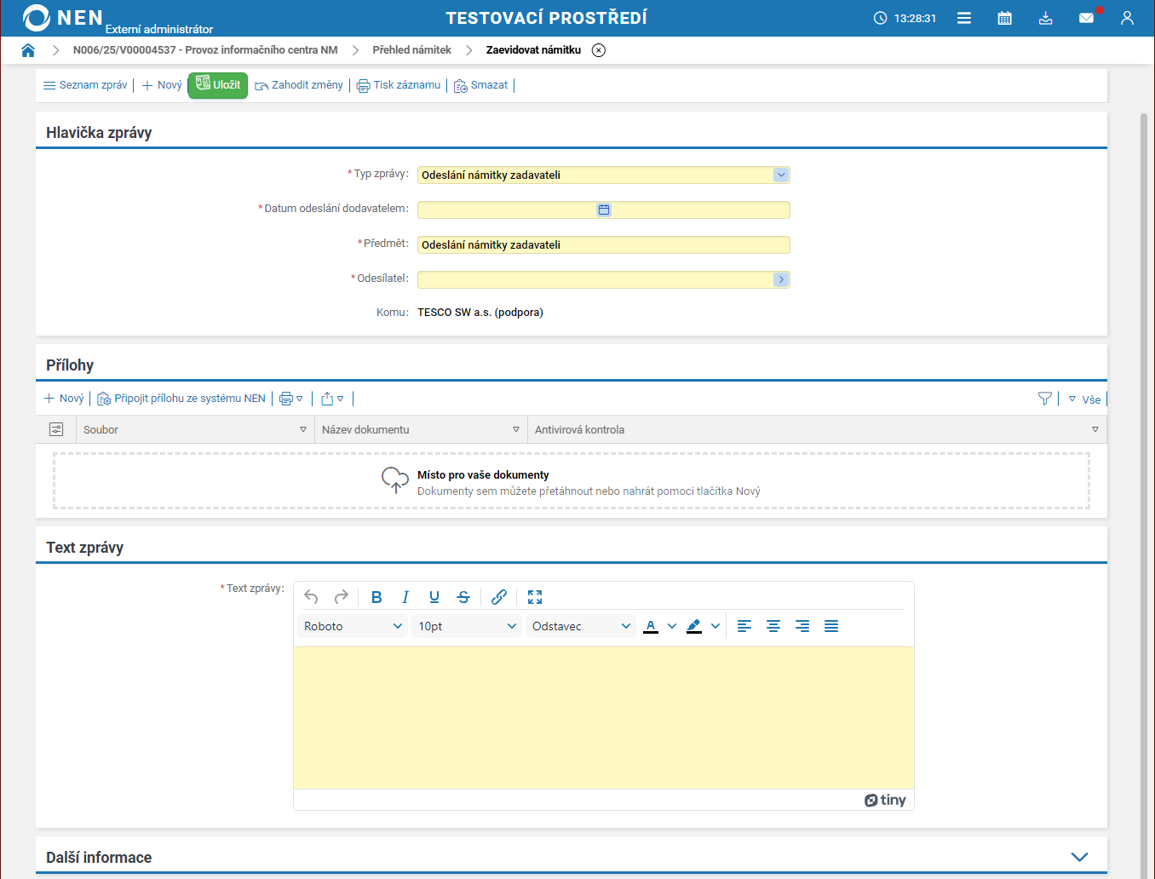Open the text color picker arrow
Image resolution: width=1155 pixels, height=879 pixels.
coord(672,626)
